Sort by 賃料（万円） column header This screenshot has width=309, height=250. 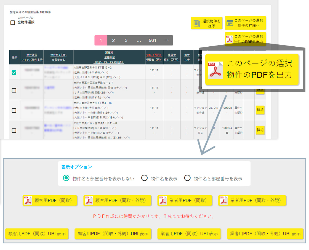pos(153,55)
